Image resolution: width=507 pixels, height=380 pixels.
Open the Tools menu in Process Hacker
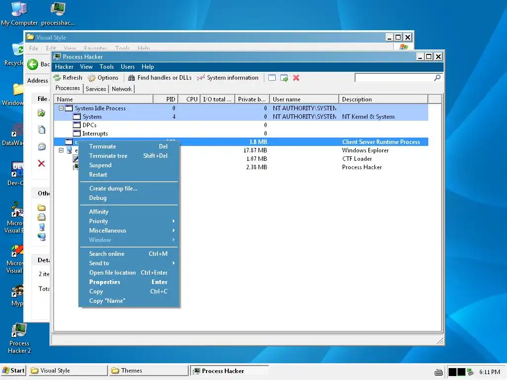pyautogui.click(x=107, y=67)
